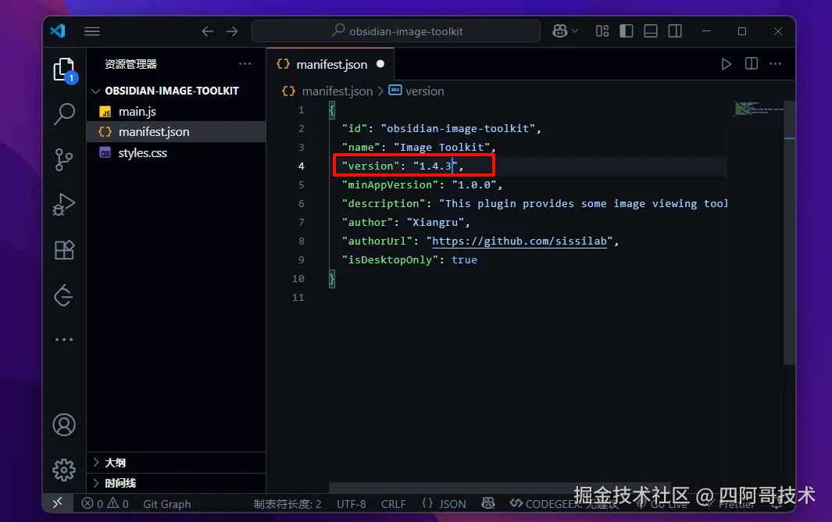Open problems errors and warnings indicator
This screenshot has height=522, width=832.
[105, 504]
